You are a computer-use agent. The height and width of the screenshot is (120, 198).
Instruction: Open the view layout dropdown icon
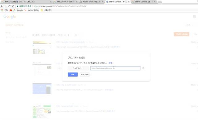click(x=77, y=35)
